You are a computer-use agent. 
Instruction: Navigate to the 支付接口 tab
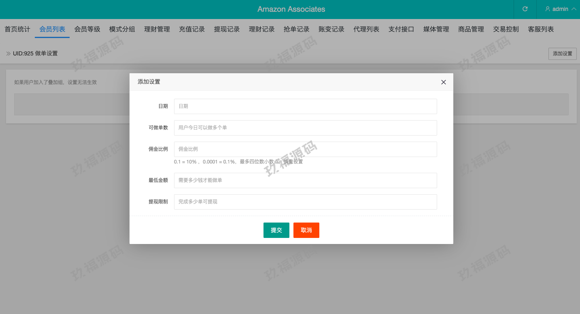(x=401, y=29)
